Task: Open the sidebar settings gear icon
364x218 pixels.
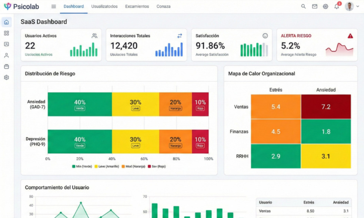Action: (6, 78)
